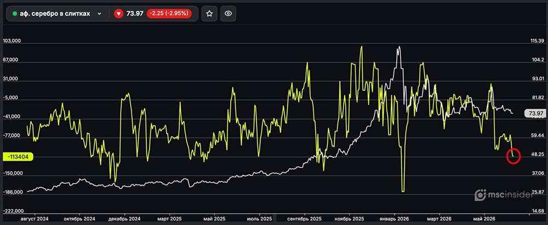Click the 115.39 right axis level
This screenshot has width=548, height=225.
[x=538, y=41]
